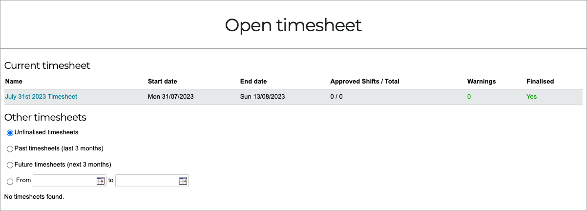Select the From date range radio button
This screenshot has height=211, width=587.
(10, 181)
